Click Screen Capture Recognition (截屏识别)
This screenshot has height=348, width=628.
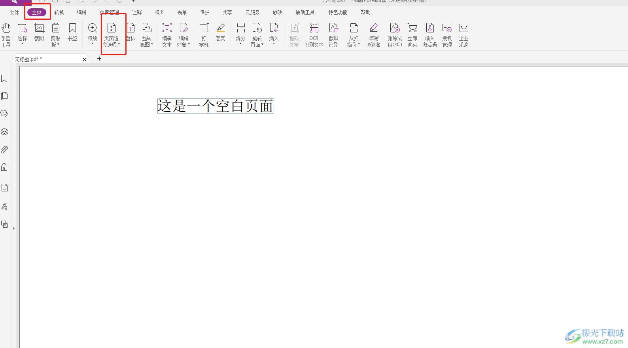coord(334,35)
